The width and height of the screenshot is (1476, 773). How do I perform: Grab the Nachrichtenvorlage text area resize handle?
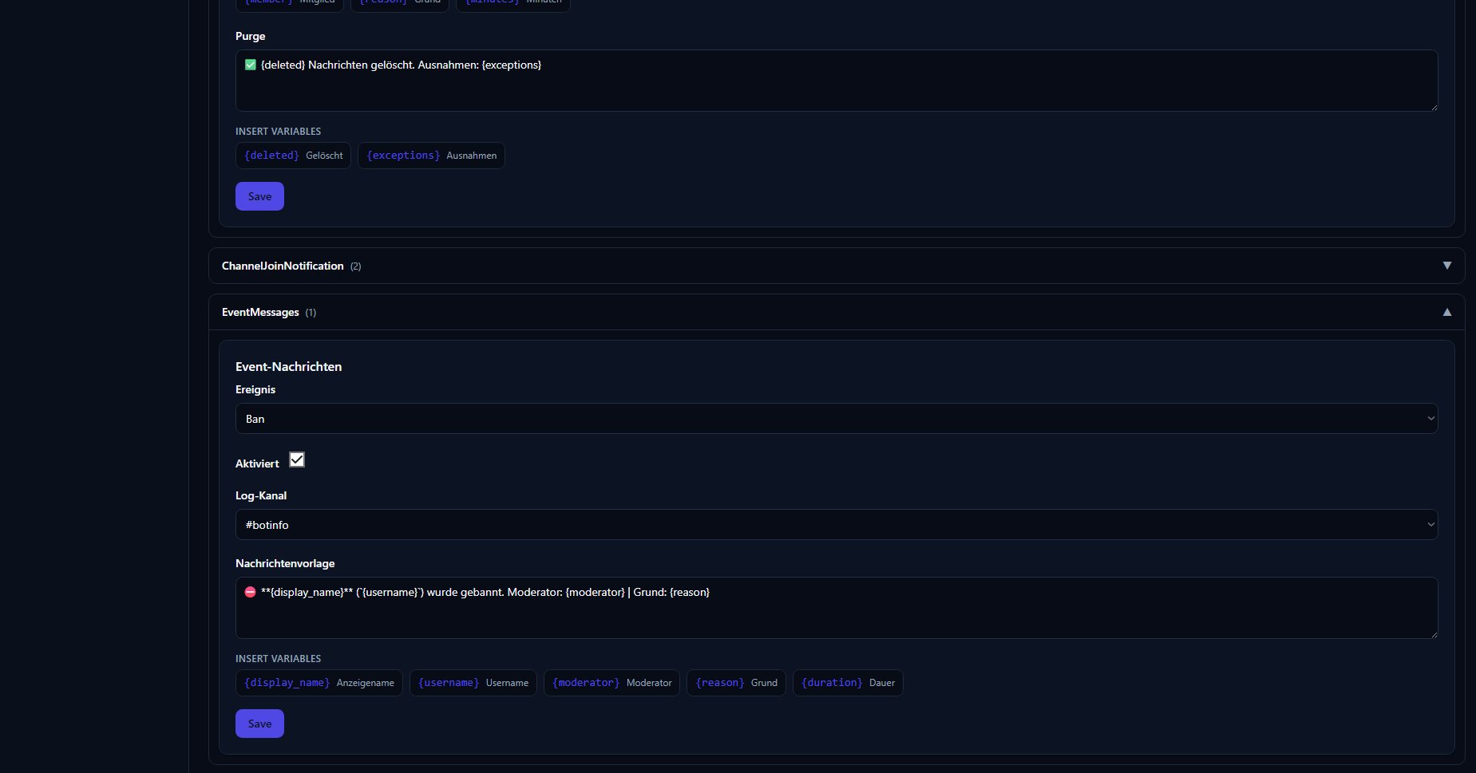1434,634
